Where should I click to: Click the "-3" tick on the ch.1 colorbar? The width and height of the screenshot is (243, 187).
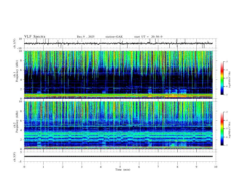click(226, 61)
